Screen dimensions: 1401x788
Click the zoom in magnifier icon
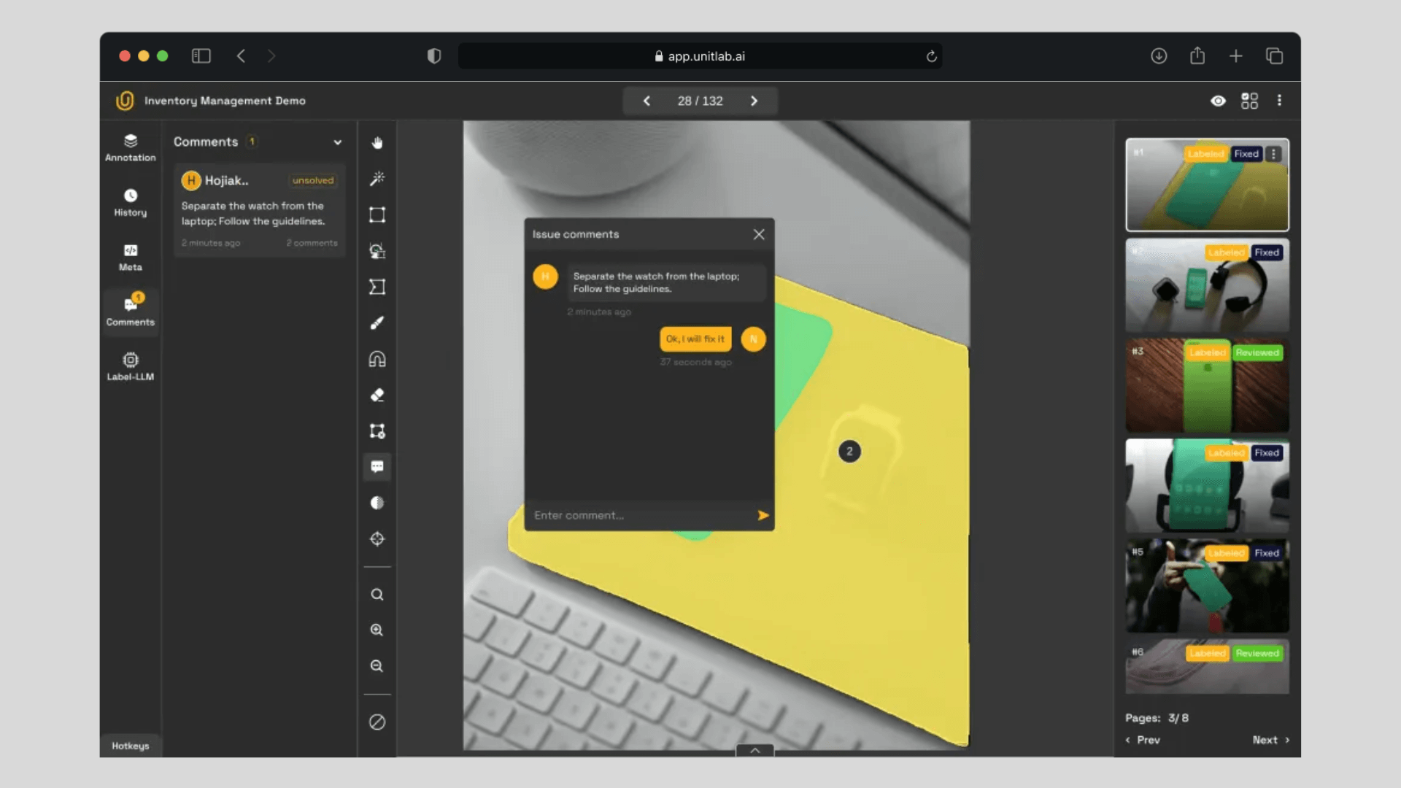click(x=377, y=630)
